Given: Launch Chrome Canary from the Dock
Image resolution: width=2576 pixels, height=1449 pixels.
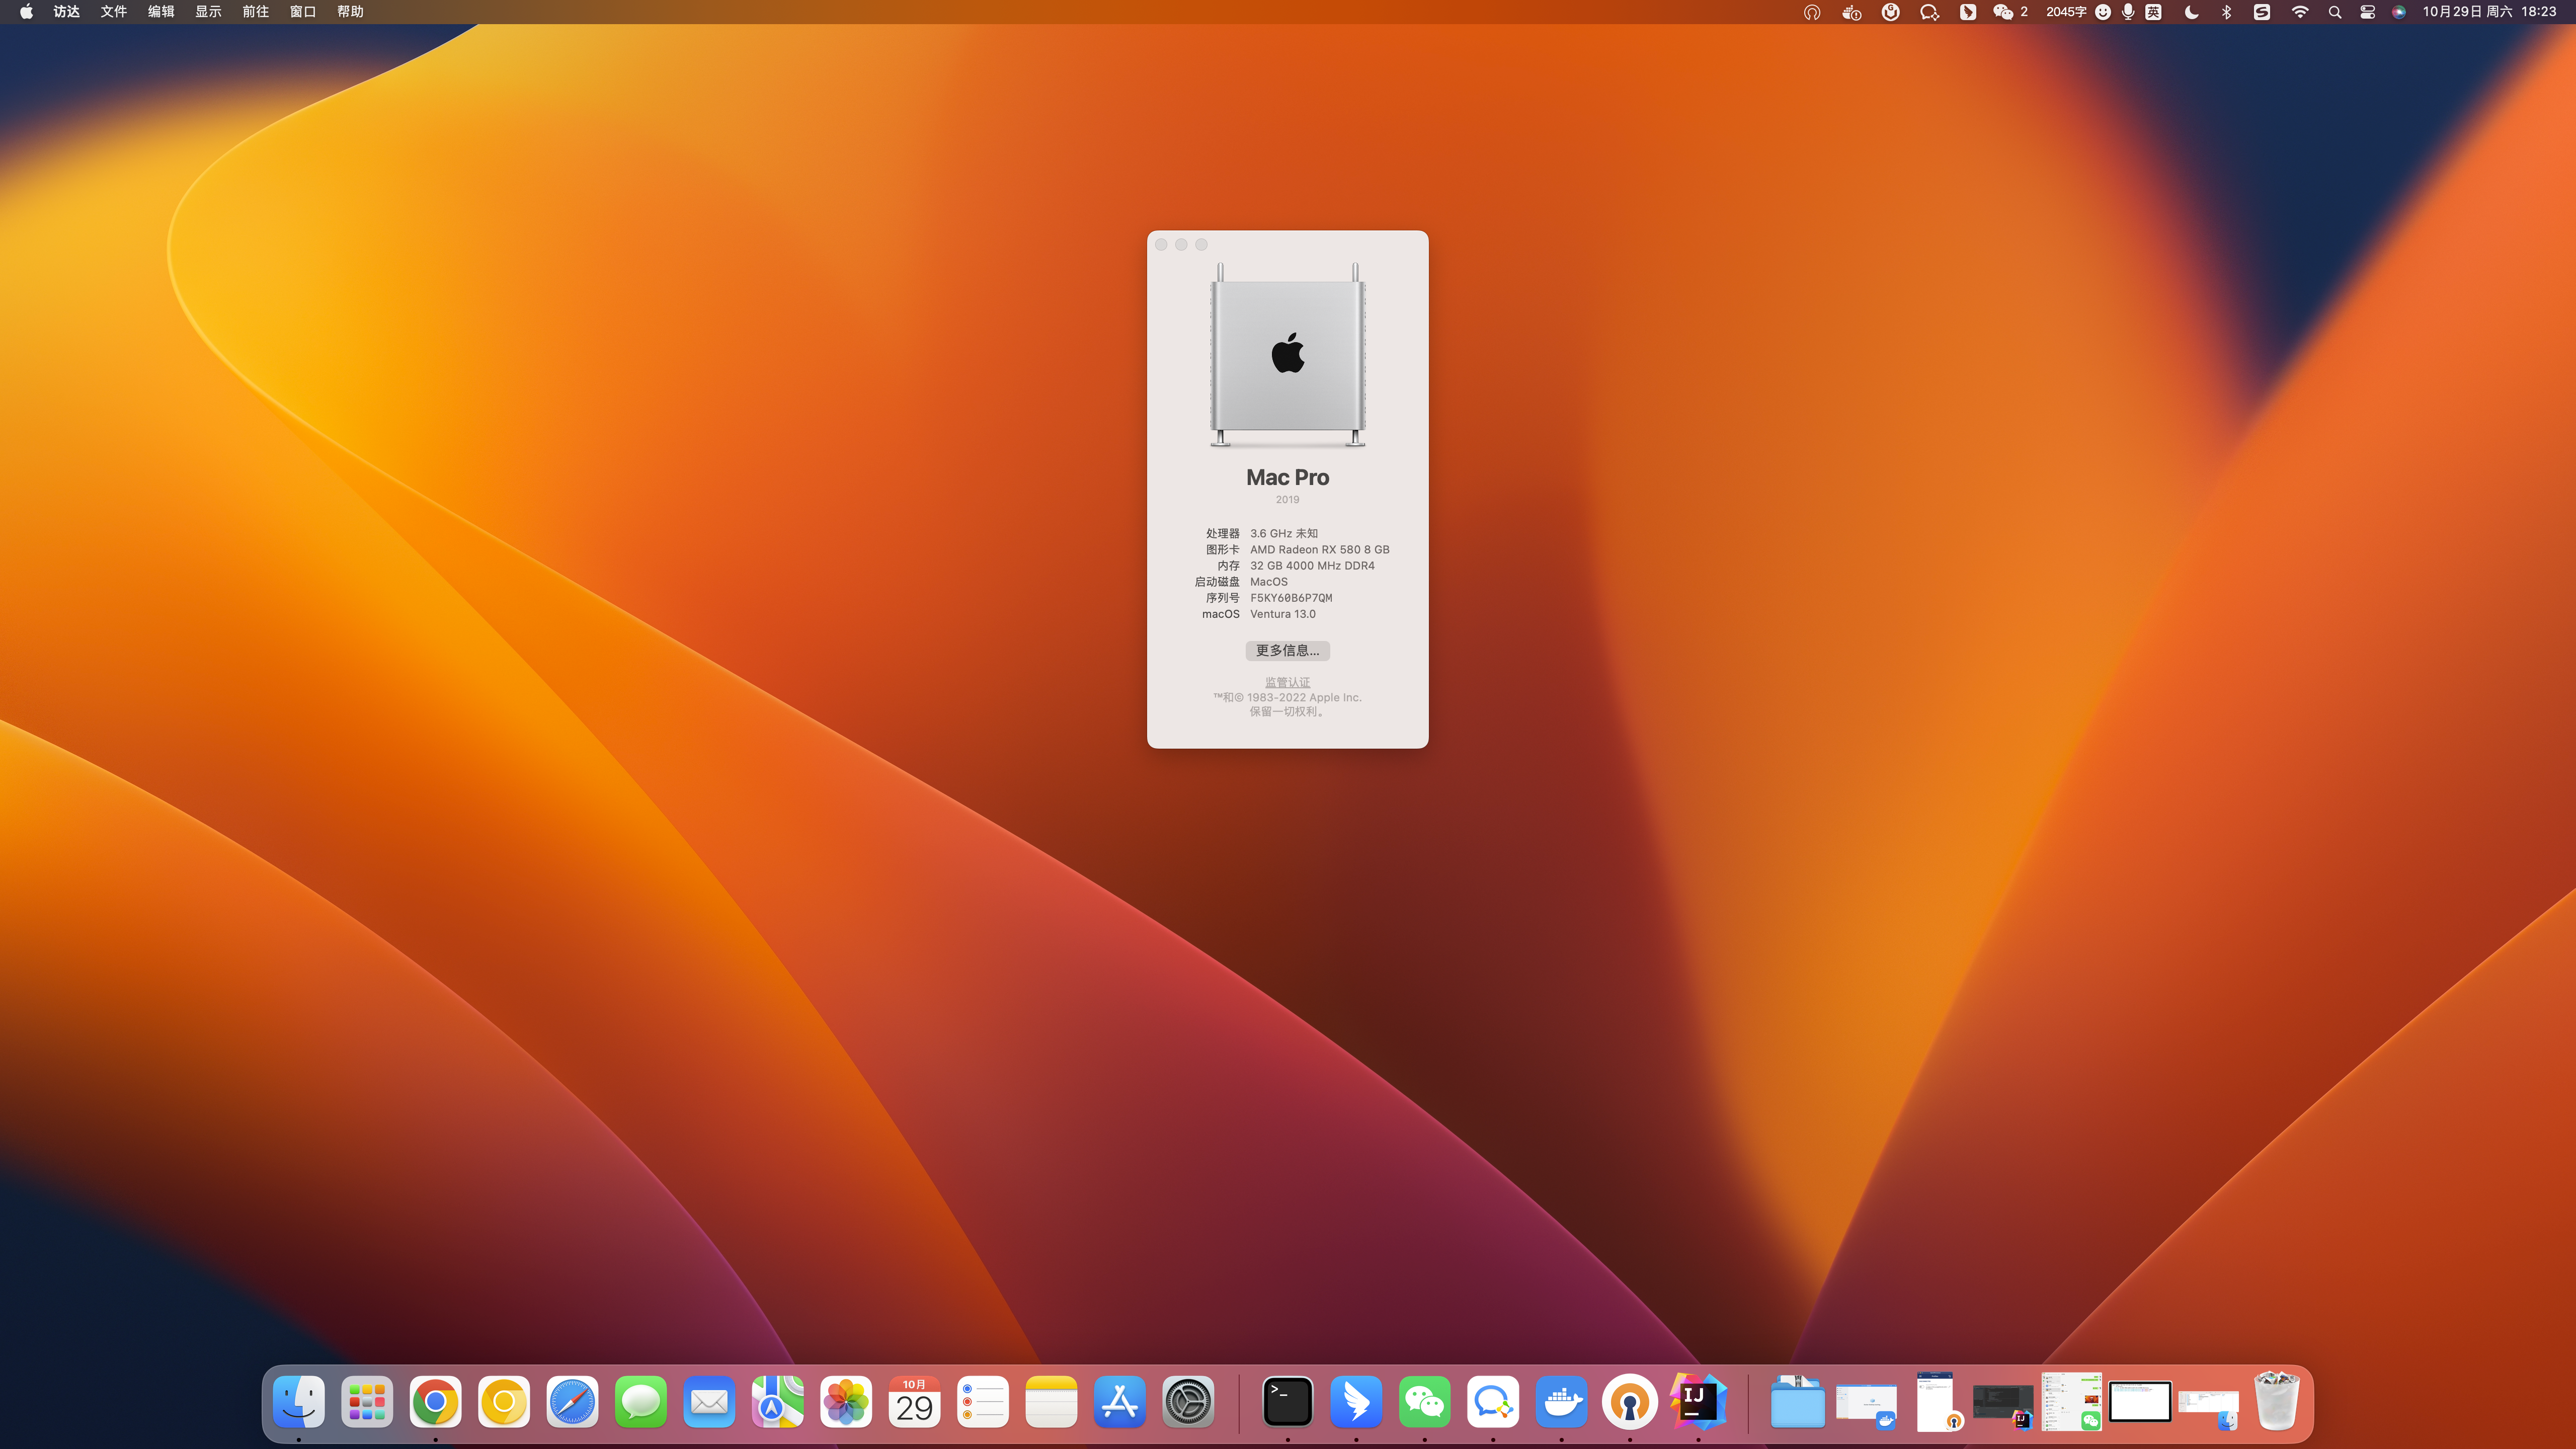Looking at the screenshot, I should pos(504,1402).
